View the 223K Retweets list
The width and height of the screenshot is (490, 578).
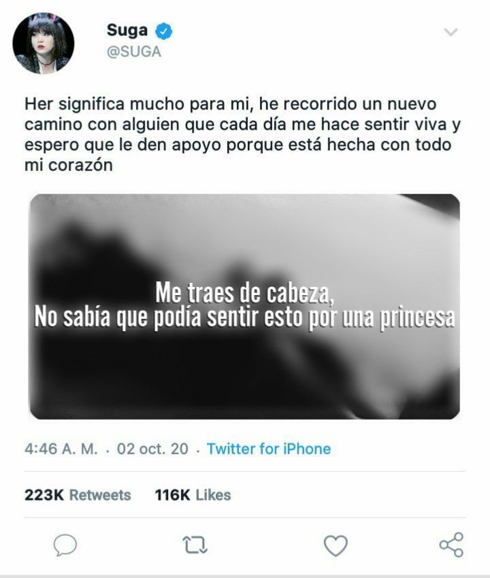(78, 494)
